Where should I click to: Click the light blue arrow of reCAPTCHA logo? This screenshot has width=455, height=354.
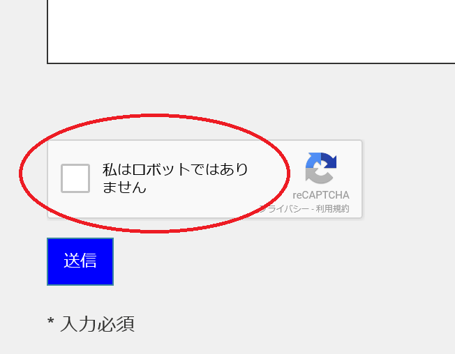(x=313, y=160)
